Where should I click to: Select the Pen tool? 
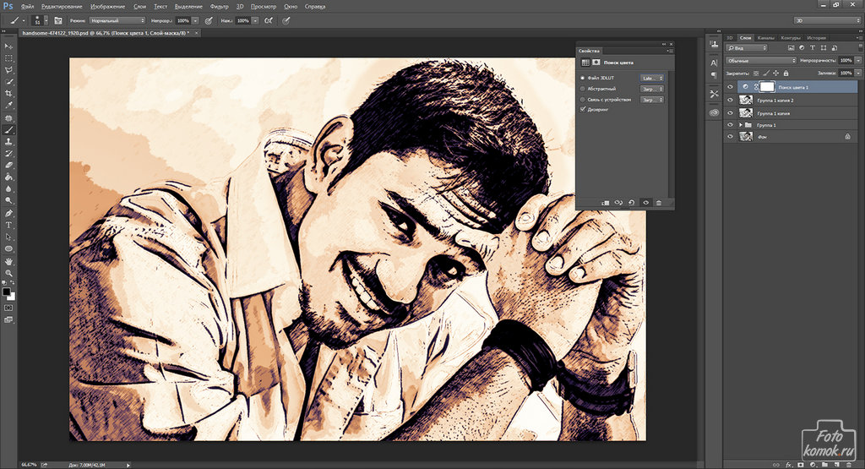(8, 214)
